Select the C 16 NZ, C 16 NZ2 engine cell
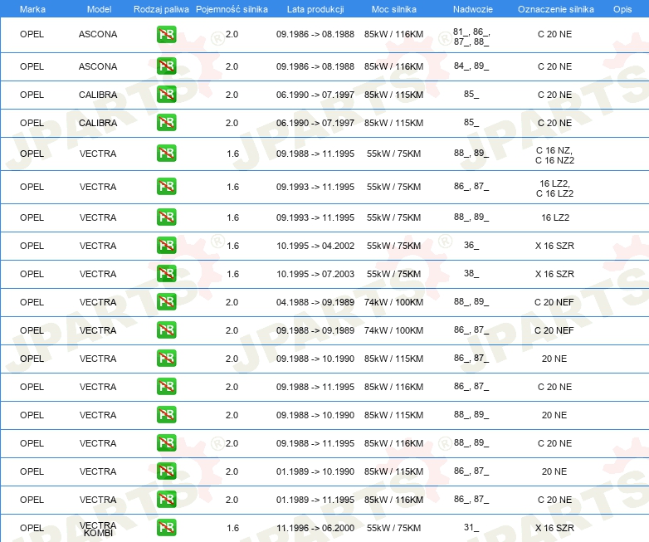 click(554, 155)
